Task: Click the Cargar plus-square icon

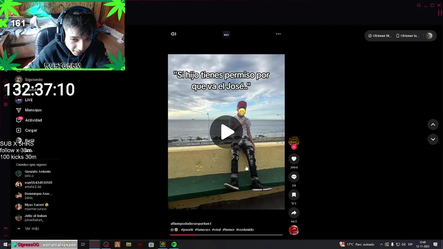Action: 19,130
